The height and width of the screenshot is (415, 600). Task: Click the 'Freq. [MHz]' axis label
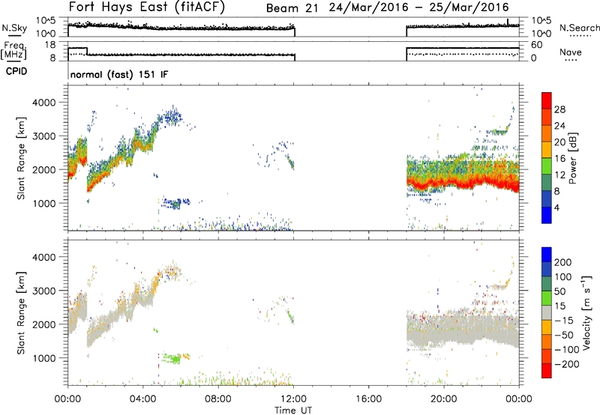[x=13, y=51]
